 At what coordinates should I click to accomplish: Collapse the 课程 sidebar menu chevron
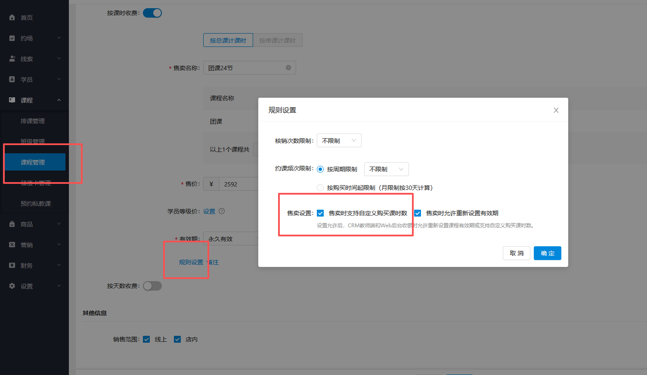pyautogui.click(x=59, y=100)
